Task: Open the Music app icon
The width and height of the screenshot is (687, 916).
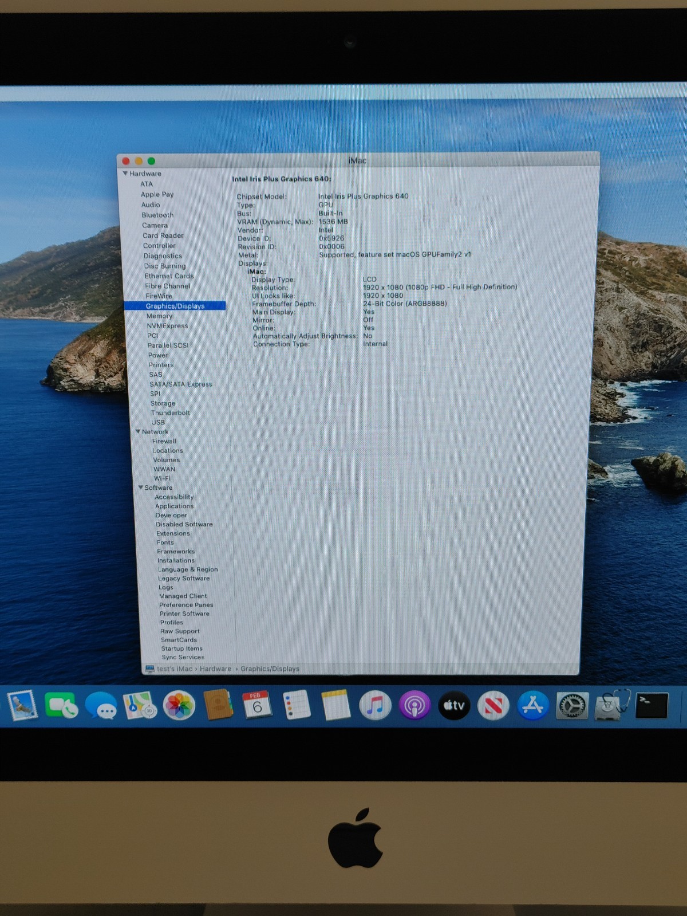Action: tap(375, 705)
